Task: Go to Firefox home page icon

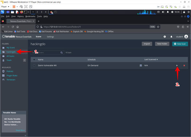Action: click(x=18, y=27)
